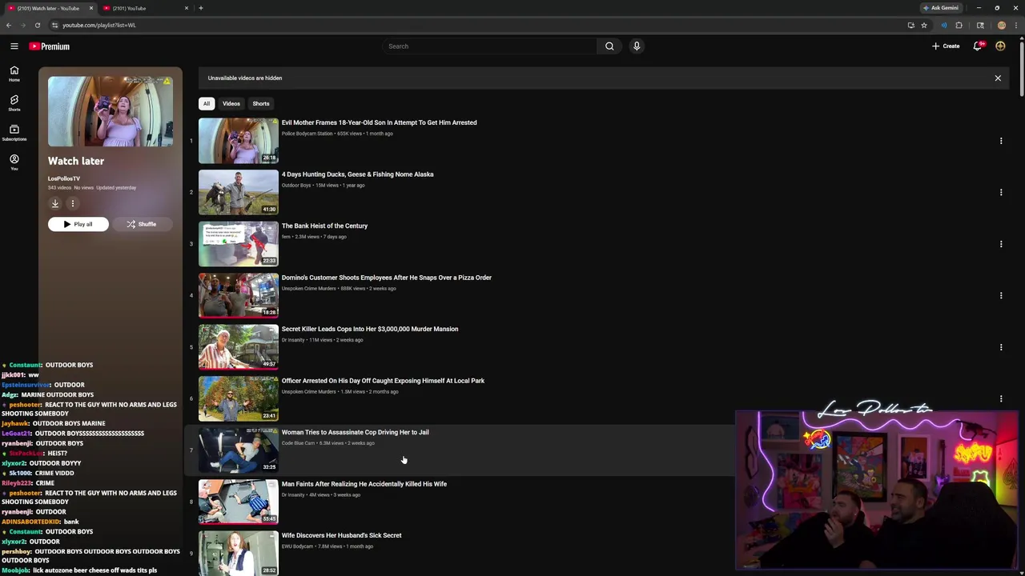Open the YouTube account avatar menu
Screen dimensions: 1025x576
click(x=1000, y=46)
